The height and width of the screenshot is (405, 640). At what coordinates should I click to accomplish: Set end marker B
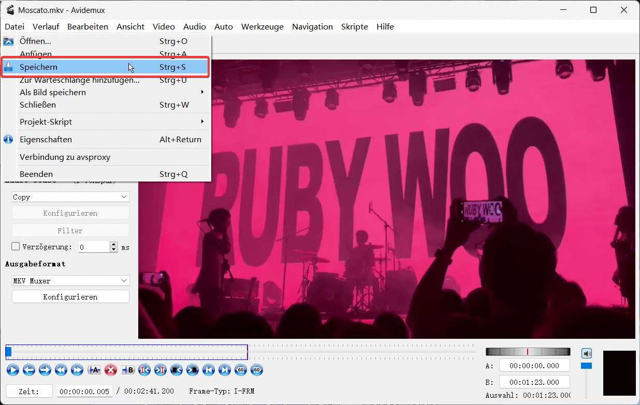click(x=127, y=370)
